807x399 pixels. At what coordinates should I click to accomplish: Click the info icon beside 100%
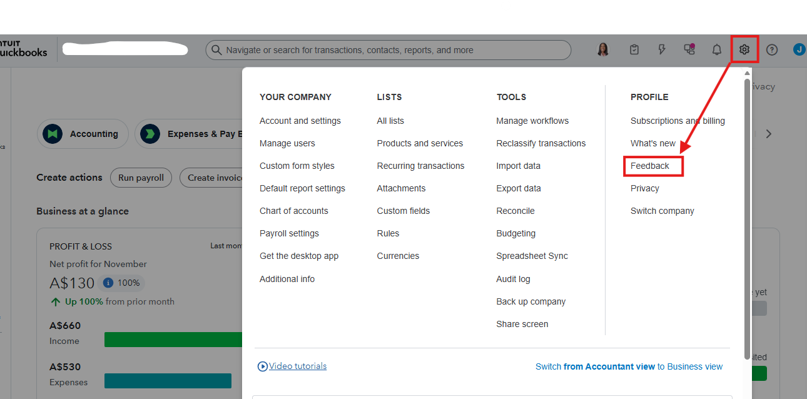click(108, 283)
